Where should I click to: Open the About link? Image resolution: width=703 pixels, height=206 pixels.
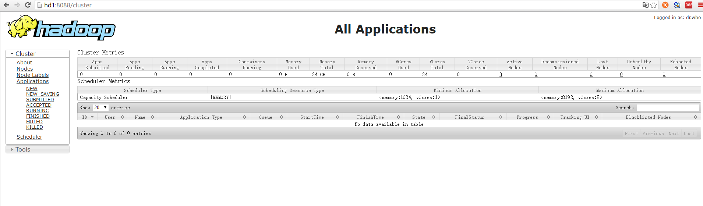[x=24, y=63]
